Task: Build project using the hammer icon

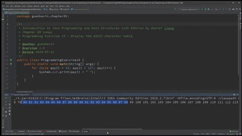Action: (175, 9)
